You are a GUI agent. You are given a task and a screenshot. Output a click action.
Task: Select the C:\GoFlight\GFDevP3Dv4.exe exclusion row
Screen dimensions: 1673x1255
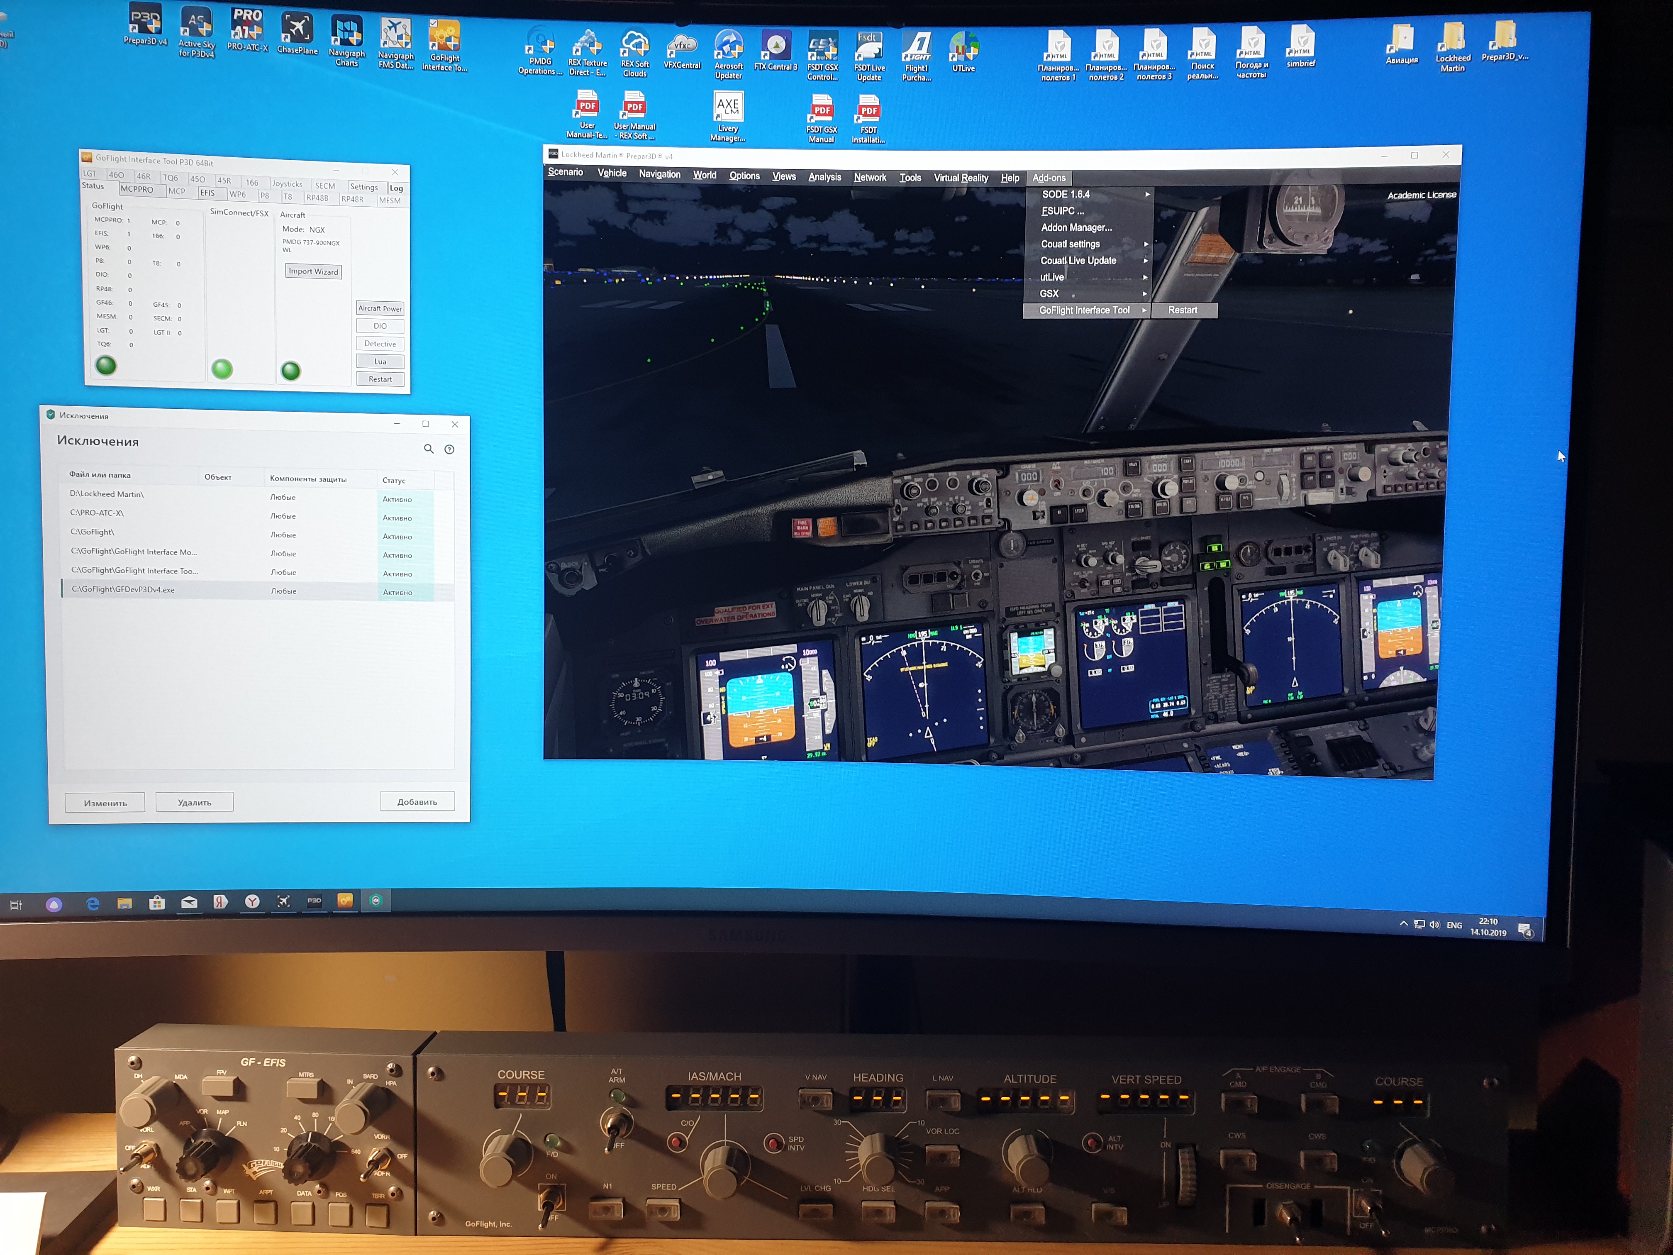[122, 589]
